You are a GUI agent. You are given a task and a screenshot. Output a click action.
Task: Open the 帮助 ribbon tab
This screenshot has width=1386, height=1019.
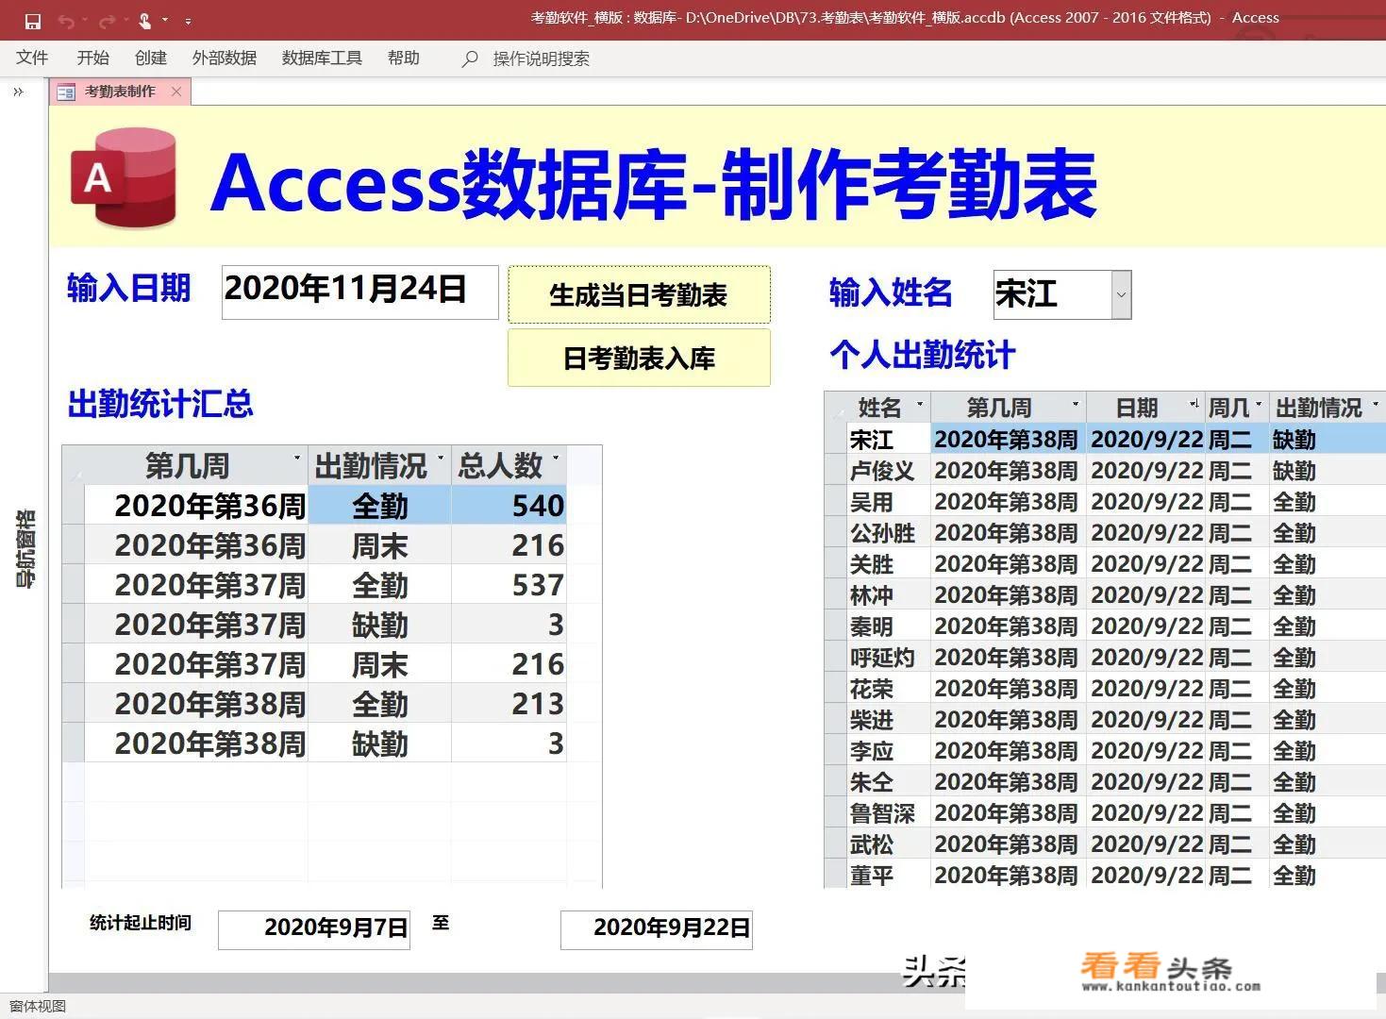pyautogui.click(x=404, y=58)
